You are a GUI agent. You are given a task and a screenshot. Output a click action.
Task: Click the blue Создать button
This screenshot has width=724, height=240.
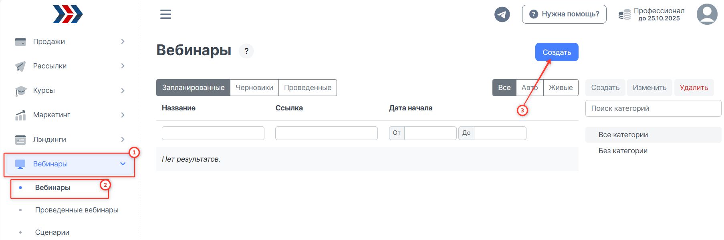[x=556, y=52]
